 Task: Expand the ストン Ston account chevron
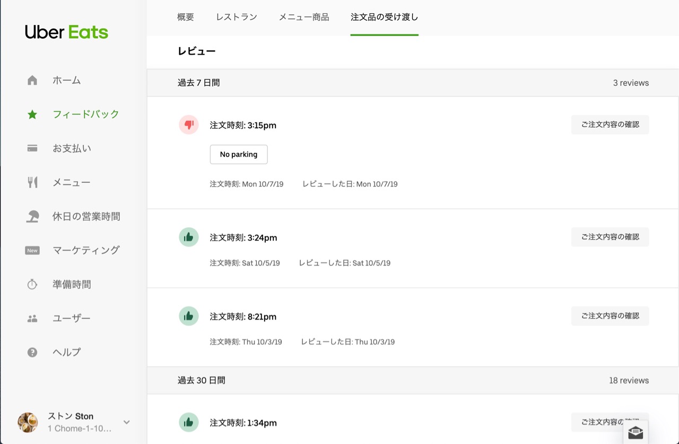click(x=127, y=422)
